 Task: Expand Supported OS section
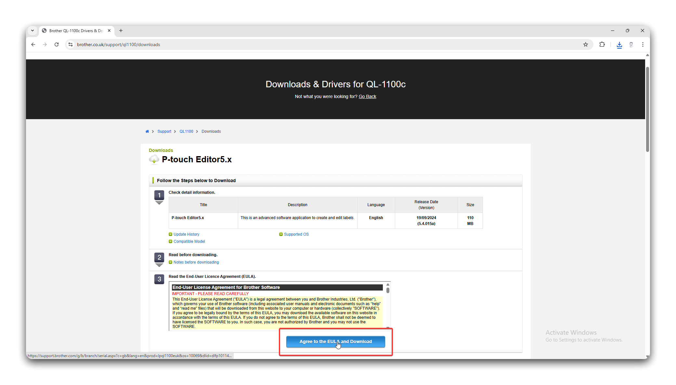click(296, 234)
